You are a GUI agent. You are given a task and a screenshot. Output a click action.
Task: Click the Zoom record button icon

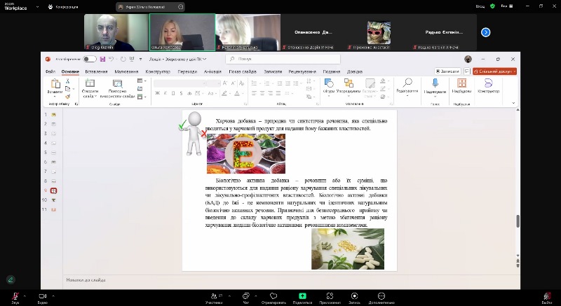click(354, 295)
